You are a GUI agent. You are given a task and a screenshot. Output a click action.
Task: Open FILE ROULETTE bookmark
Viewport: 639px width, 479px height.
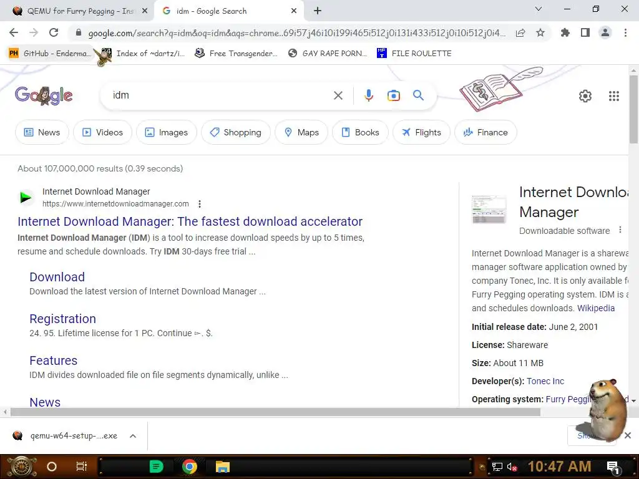point(414,54)
